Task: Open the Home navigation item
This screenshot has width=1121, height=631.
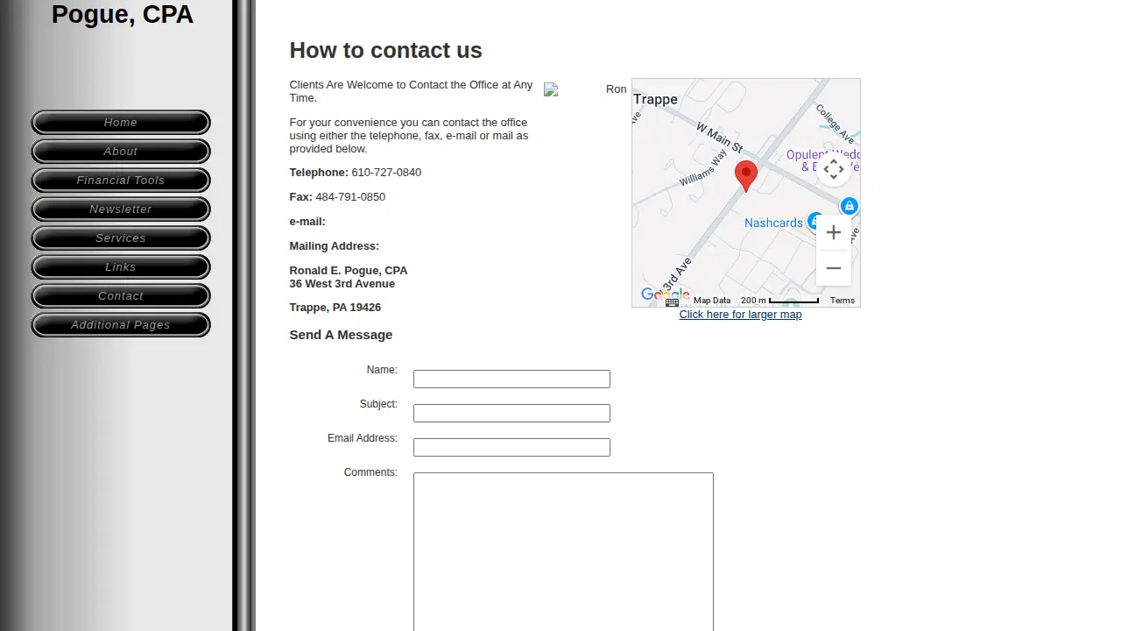Action: (121, 123)
